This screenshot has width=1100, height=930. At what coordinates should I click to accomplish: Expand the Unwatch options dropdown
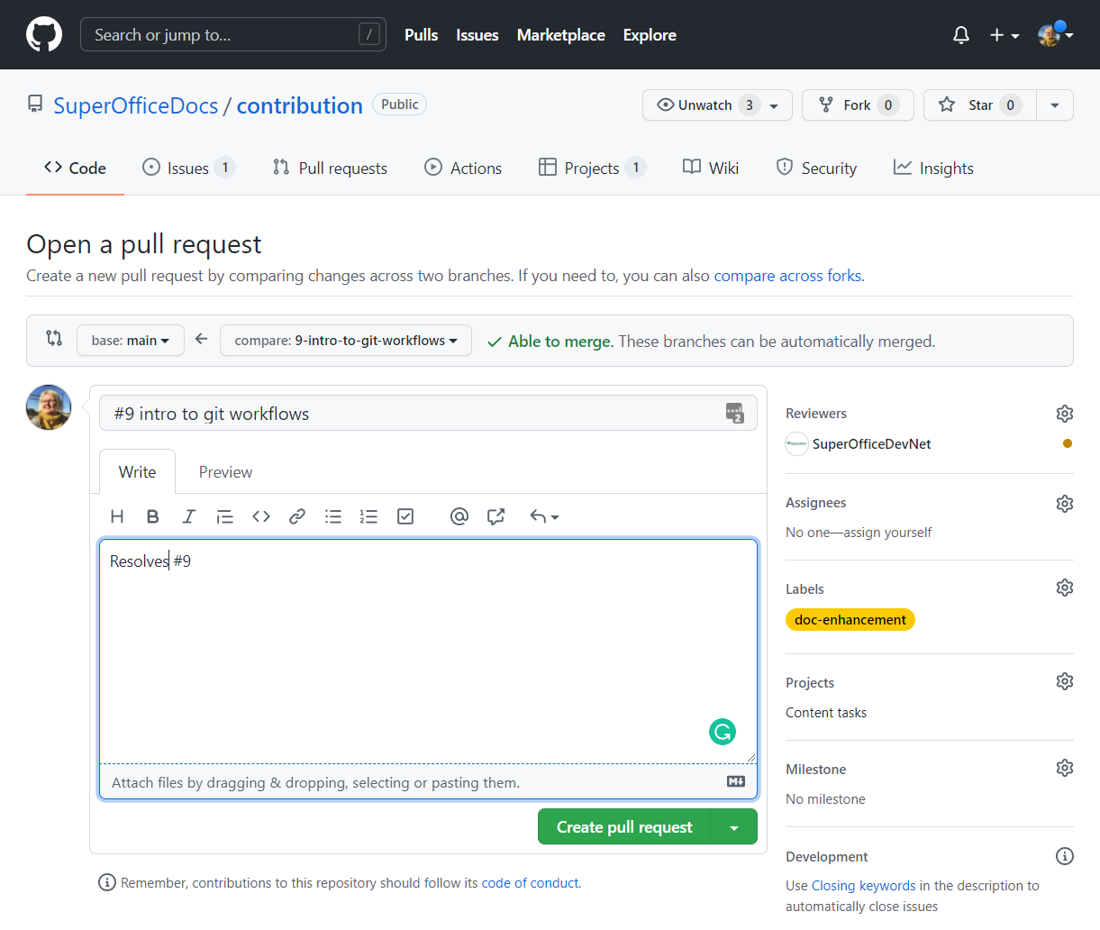[x=774, y=105]
